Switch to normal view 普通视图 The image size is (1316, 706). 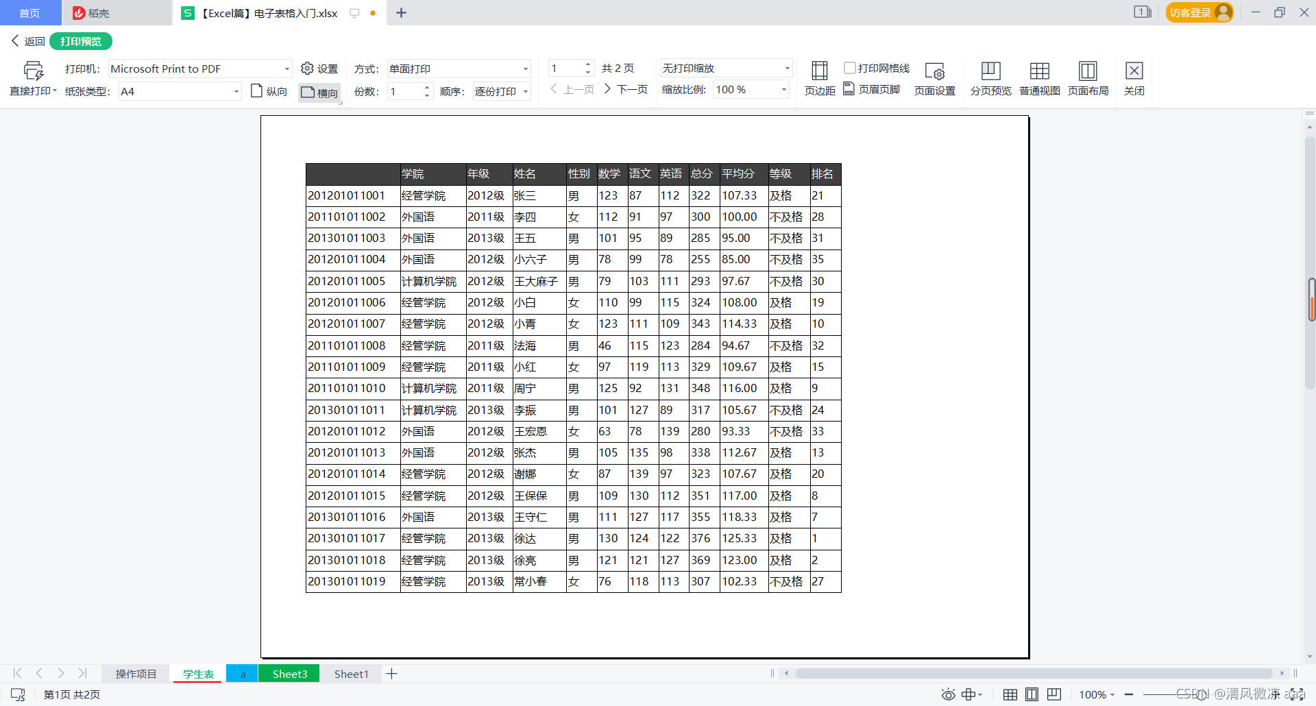(x=1040, y=78)
